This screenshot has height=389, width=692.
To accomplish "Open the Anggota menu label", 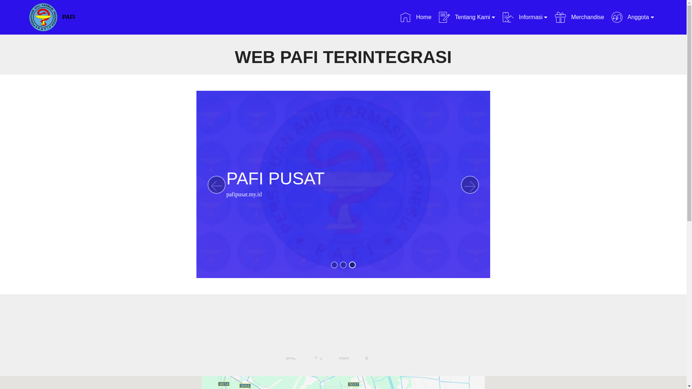I will click(x=638, y=17).
